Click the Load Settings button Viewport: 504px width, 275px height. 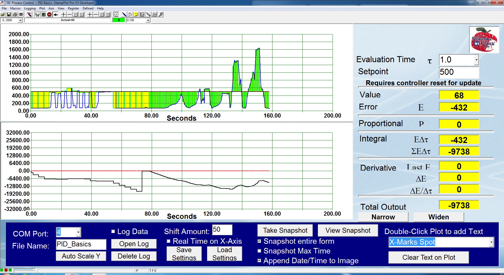click(224, 254)
